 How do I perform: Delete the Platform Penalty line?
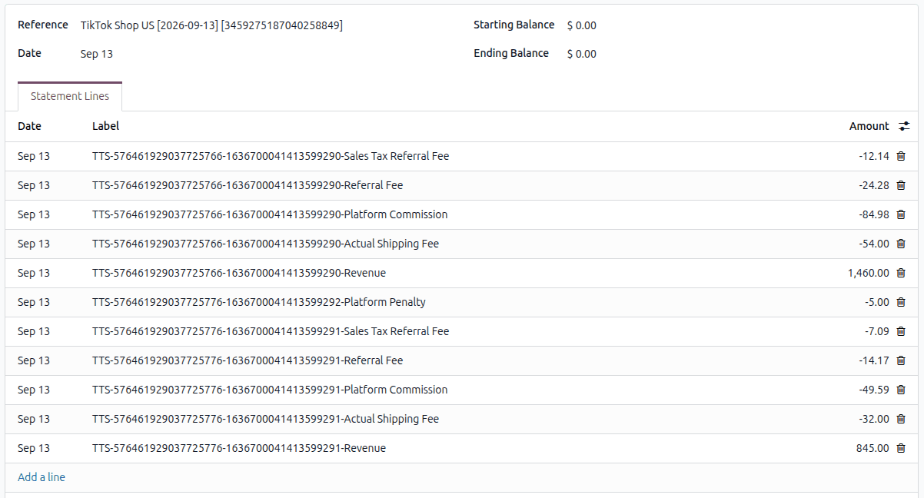pos(901,302)
